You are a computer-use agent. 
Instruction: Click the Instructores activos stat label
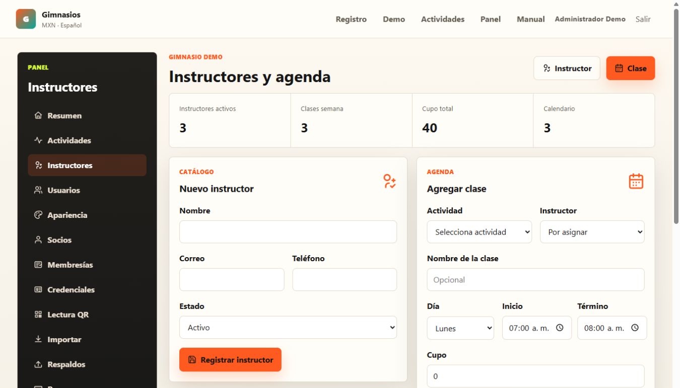[208, 109]
